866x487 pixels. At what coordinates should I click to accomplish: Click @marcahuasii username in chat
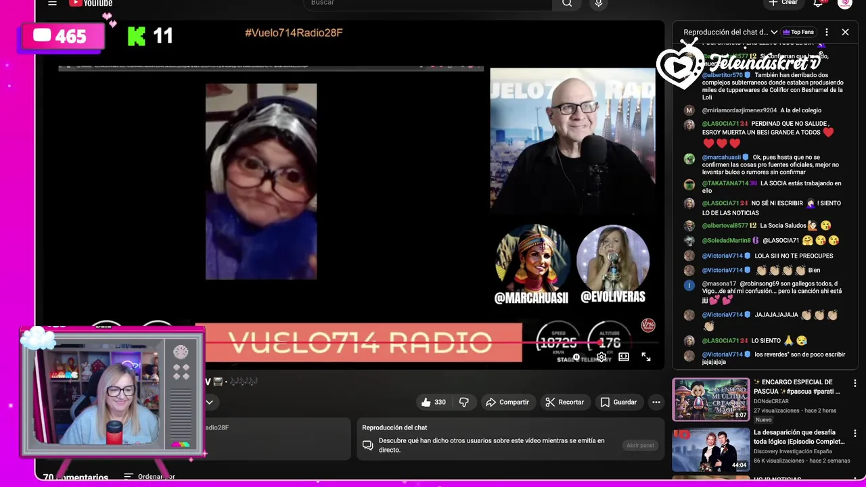coord(721,158)
